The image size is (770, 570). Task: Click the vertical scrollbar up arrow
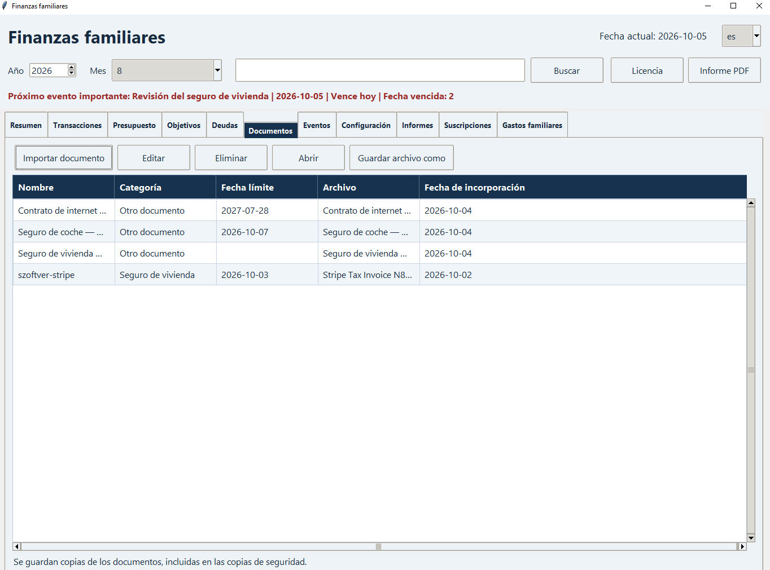click(x=751, y=203)
